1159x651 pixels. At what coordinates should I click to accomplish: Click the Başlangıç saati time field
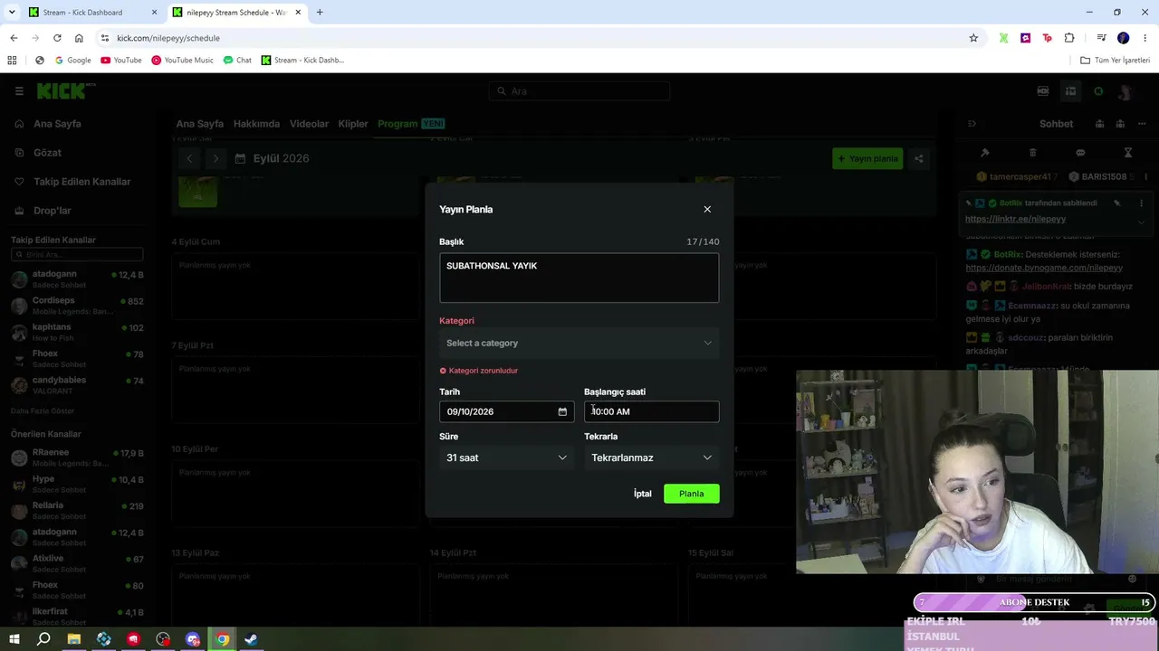[x=651, y=411]
